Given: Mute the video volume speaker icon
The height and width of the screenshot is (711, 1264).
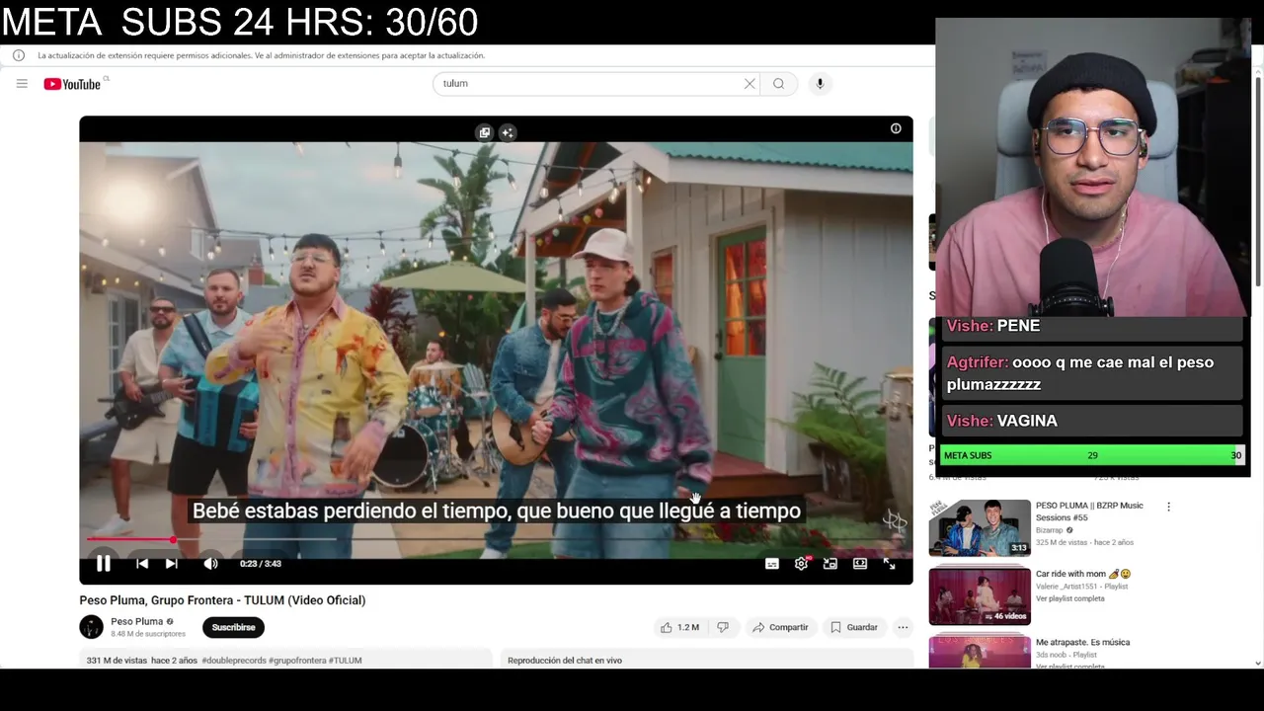Looking at the screenshot, I should [210, 564].
